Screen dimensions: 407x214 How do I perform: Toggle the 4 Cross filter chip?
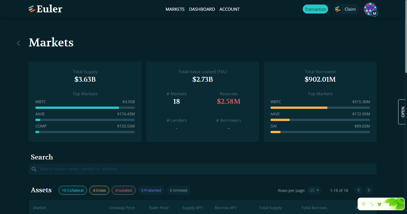99,190
